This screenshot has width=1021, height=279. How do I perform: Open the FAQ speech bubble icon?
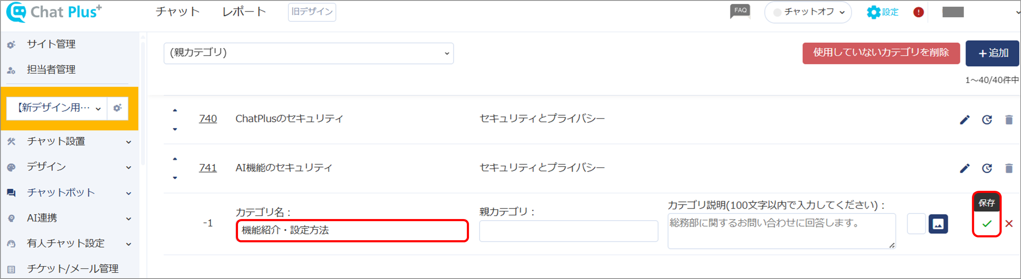click(x=740, y=11)
